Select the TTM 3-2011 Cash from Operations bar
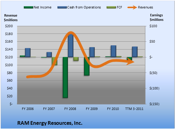Screen dimensions: 175x129 coord(135,52)
